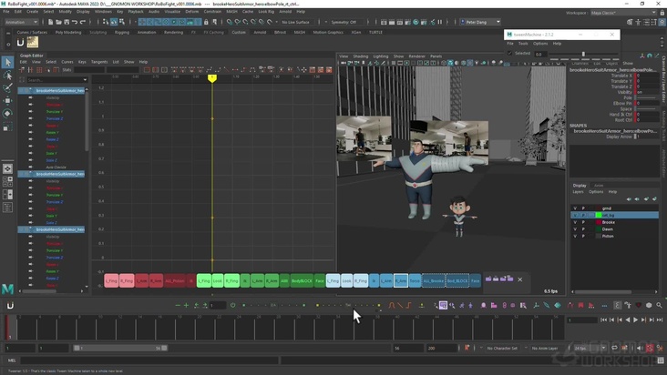Image resolution: width=667 pixels, height=375 pixels.
Task: Open the 24 fps frame rate dropdown
Action: pyautogui.click(x=590, y=349)
